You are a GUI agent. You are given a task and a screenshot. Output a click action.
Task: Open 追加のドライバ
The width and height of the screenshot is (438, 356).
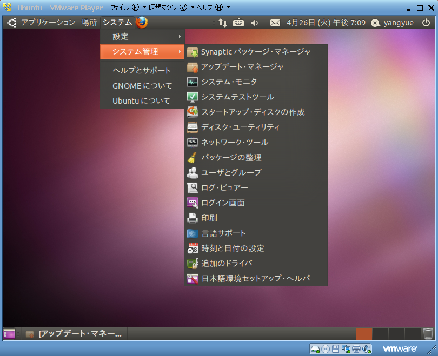(x=256, y=263)
